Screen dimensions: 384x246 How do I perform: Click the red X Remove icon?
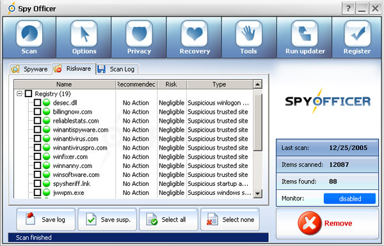click(x=309, y=223)
